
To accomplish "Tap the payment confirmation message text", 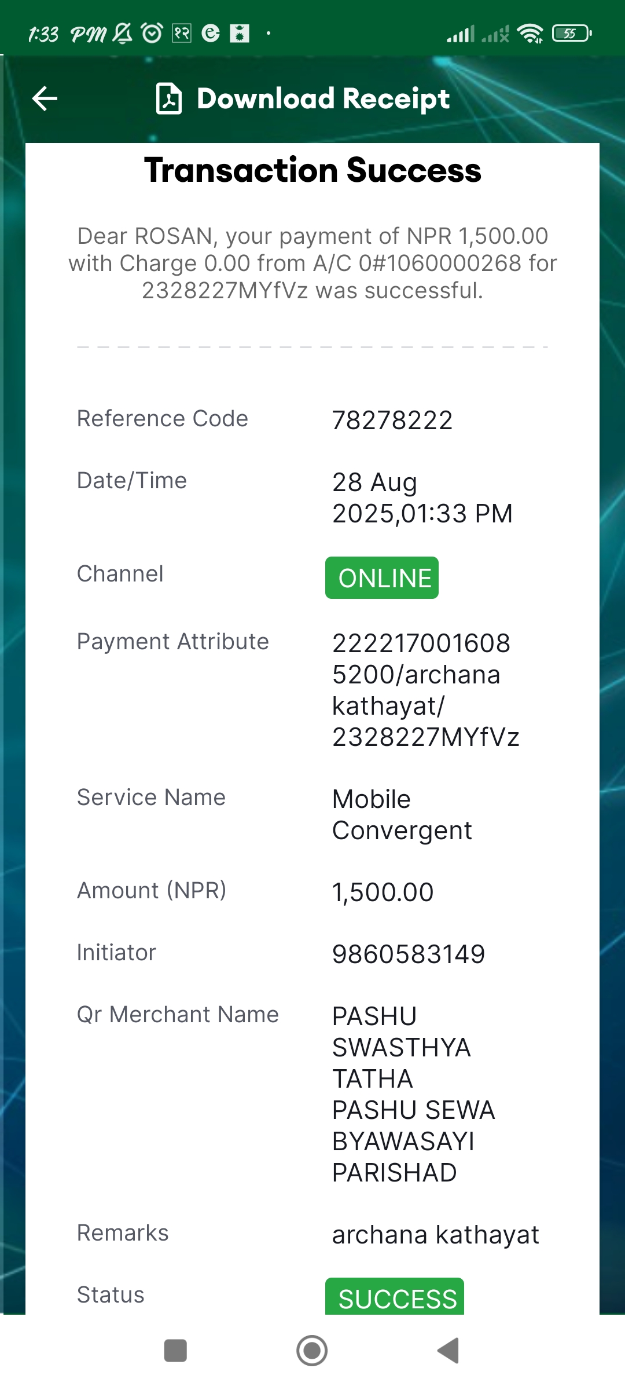I will (312, 264).
